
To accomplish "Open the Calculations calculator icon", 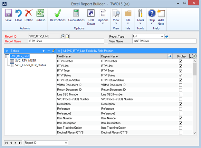I will 76,13.
